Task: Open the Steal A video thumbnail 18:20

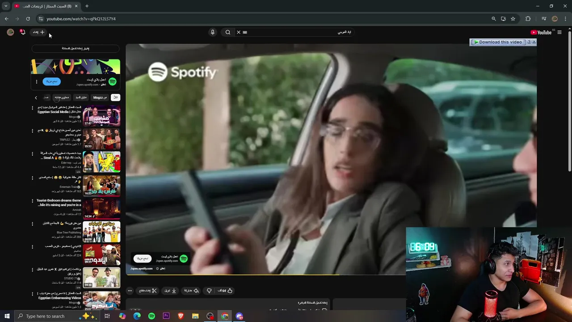Action: point(101,161)
